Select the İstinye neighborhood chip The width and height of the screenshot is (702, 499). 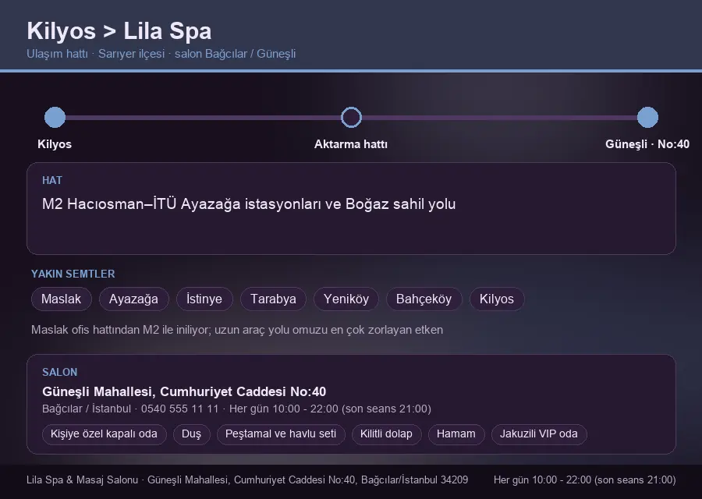[204, 299]
